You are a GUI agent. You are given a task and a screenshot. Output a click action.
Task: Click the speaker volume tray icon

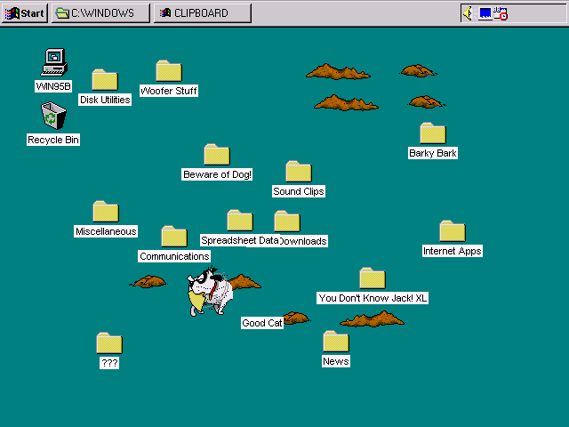468,14
